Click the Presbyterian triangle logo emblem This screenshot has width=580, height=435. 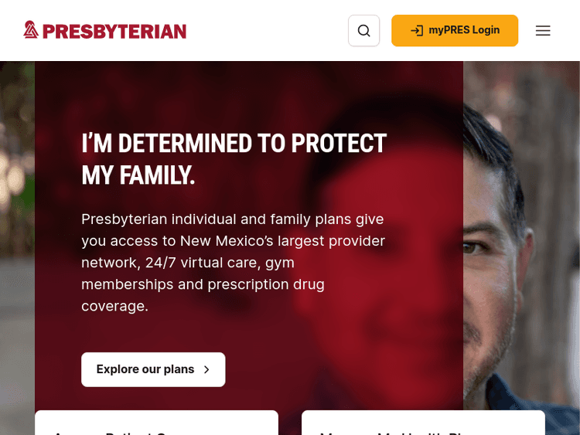30,30
